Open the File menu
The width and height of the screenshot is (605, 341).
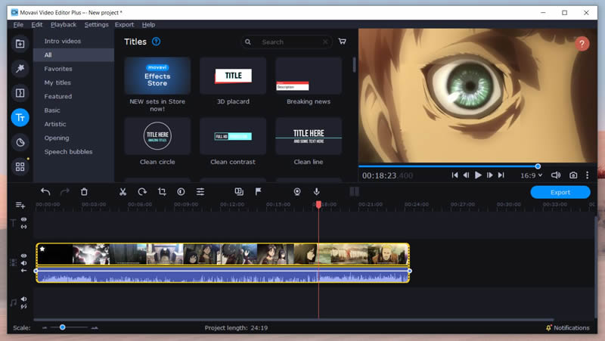[18, 25]
